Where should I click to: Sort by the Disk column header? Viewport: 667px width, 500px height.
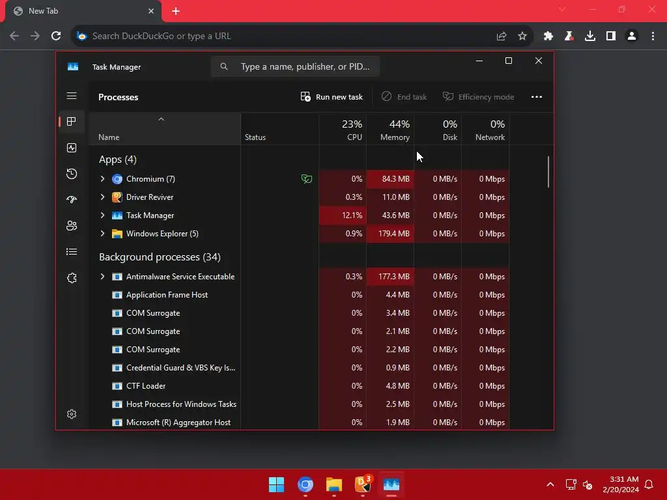click(x=438, y=130)
